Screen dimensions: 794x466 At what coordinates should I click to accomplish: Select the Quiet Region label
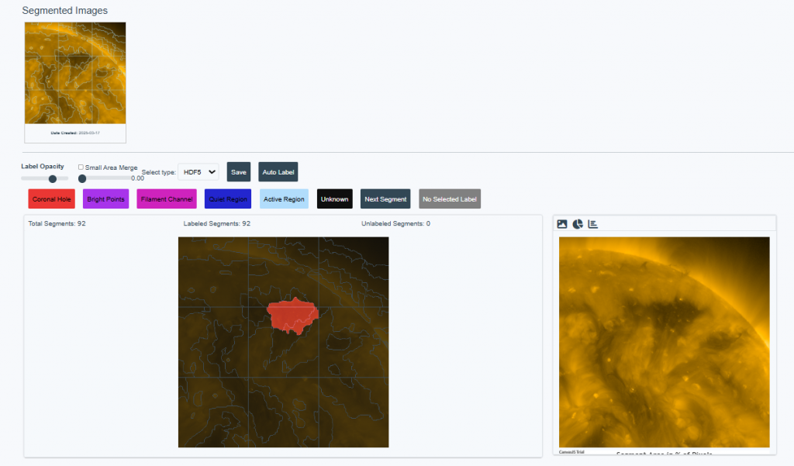pos(228,199)
